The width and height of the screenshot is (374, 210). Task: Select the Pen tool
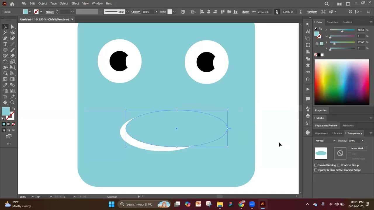[5, 38]
